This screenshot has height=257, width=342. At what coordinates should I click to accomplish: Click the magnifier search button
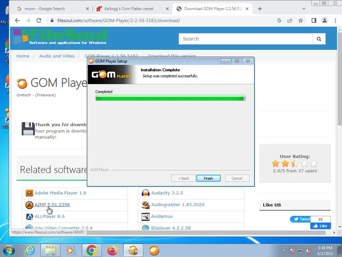click(319, 39)
